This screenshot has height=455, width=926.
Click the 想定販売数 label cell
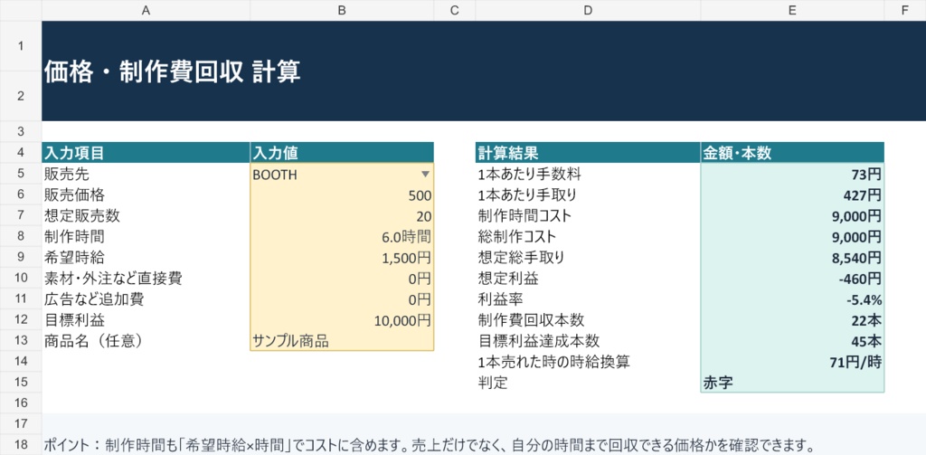click(x=146, y=216)
